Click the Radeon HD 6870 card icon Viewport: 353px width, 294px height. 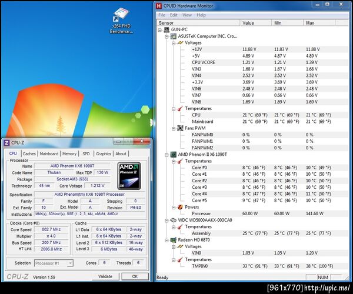174,240
